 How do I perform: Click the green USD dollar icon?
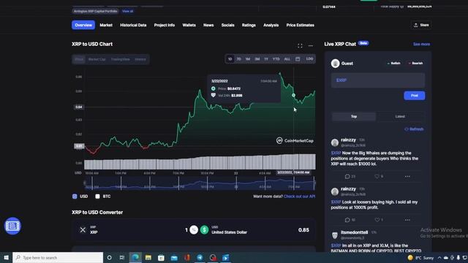[205, 230]
